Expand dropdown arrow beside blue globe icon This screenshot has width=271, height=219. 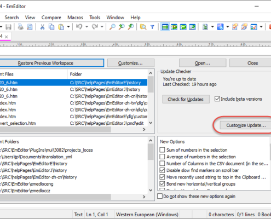tap(228, 27)
